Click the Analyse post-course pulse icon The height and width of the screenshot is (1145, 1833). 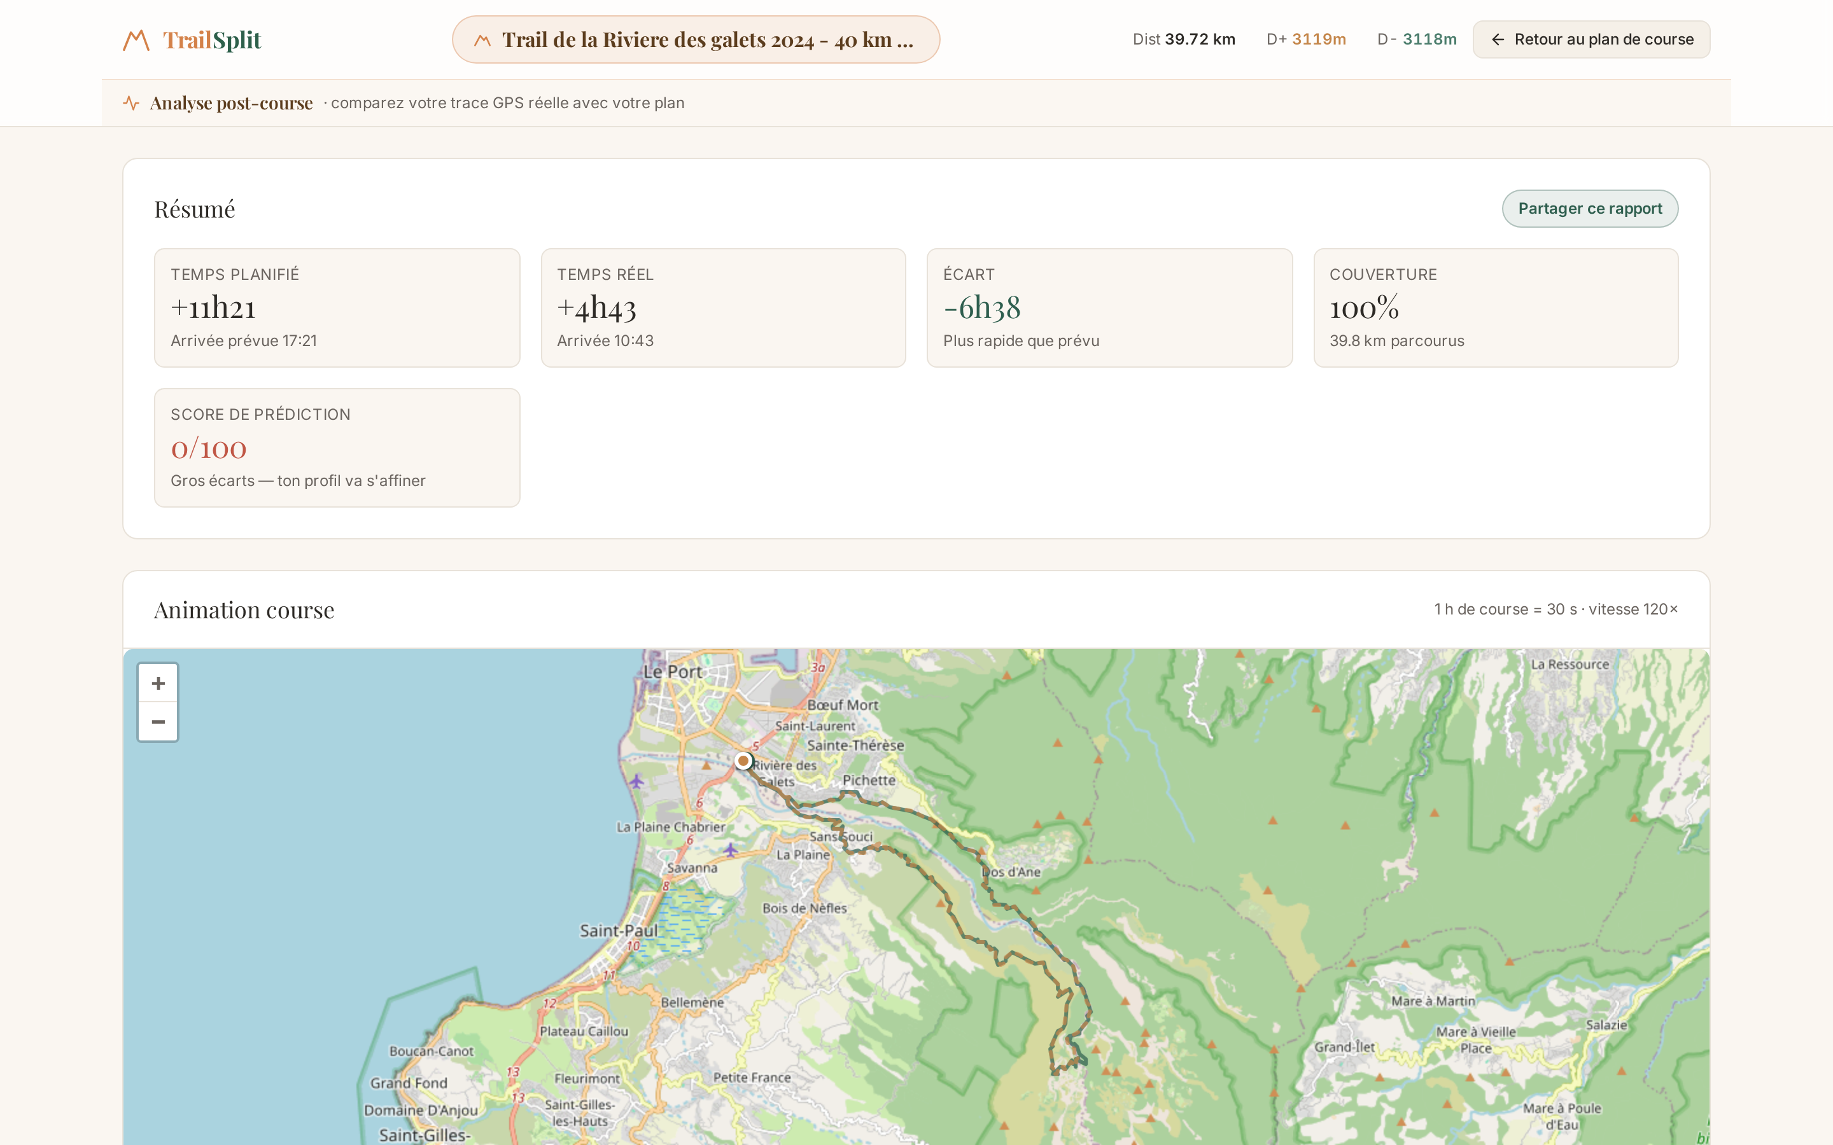tap(131, 103)
